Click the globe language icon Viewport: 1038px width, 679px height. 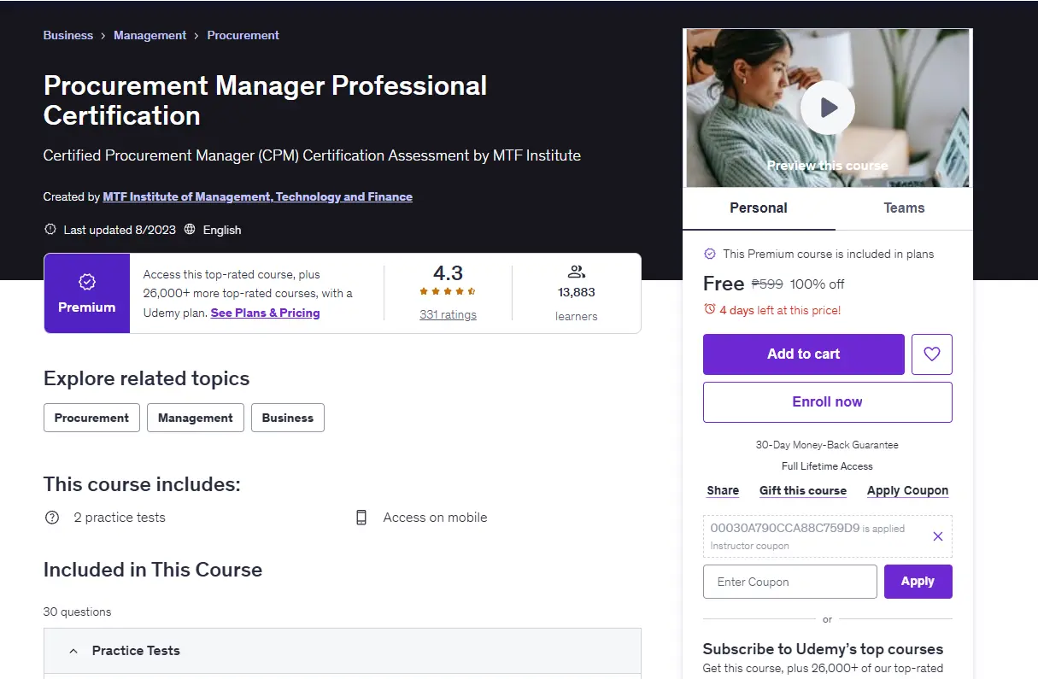click(x=190, y=230)
